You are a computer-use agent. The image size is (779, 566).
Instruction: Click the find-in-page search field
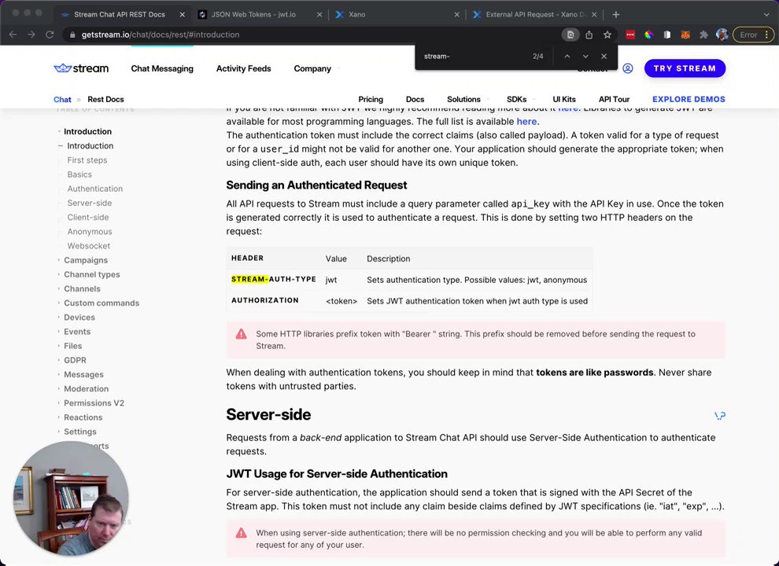tap(474, 56)
